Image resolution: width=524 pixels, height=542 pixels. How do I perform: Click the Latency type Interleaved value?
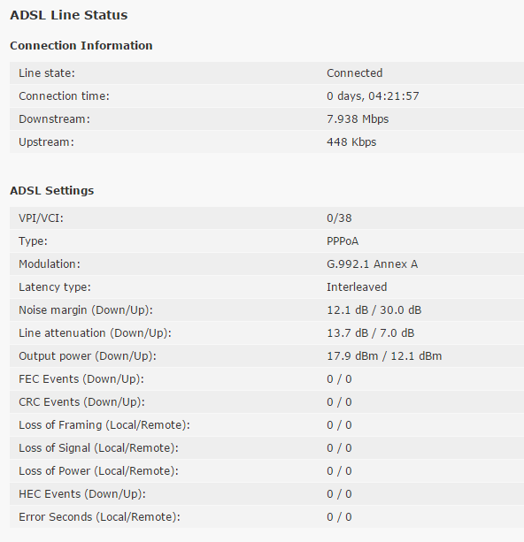click(x=357, y=286)
